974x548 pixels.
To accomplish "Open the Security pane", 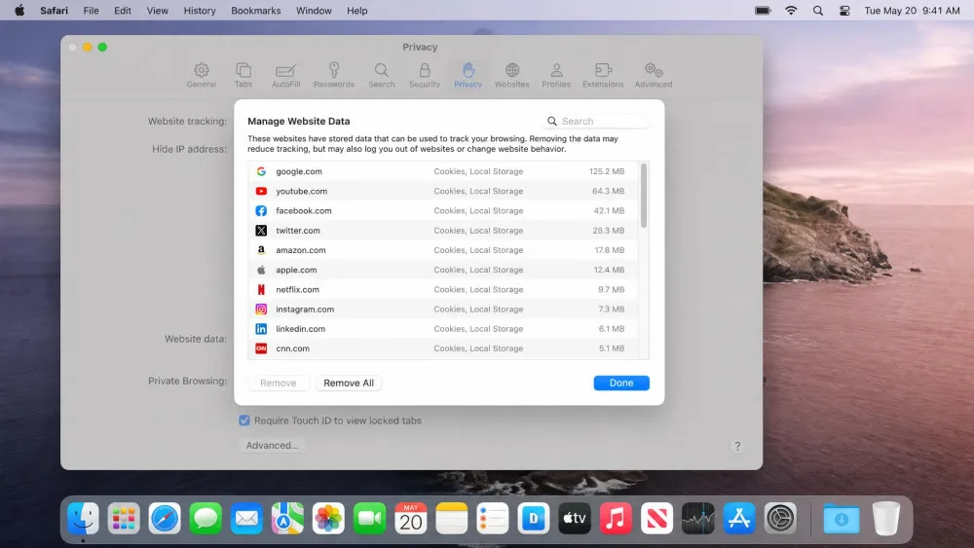I will 425,75.
